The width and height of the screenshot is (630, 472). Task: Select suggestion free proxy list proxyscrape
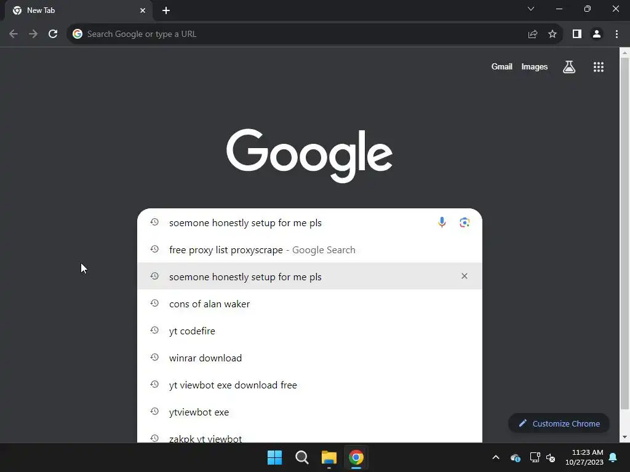310,250
